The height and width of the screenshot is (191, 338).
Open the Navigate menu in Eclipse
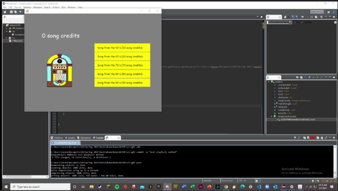coord(37,7)
